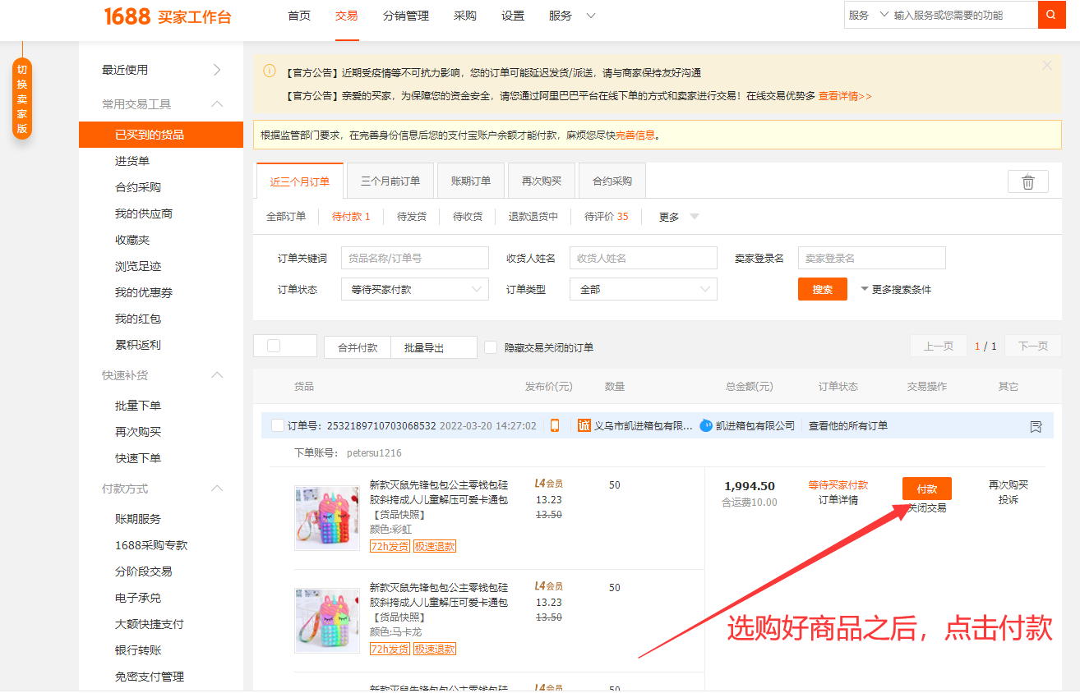Screen dimensions: 1080x693
Task: Close the announcement banner with X
Action: 1046,66
